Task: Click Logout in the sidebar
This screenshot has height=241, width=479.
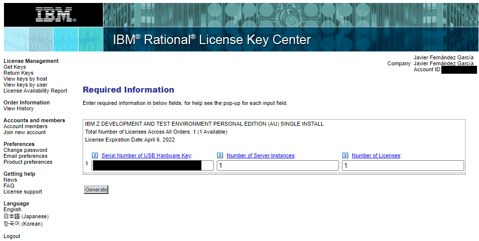Action: coord(12,237)
